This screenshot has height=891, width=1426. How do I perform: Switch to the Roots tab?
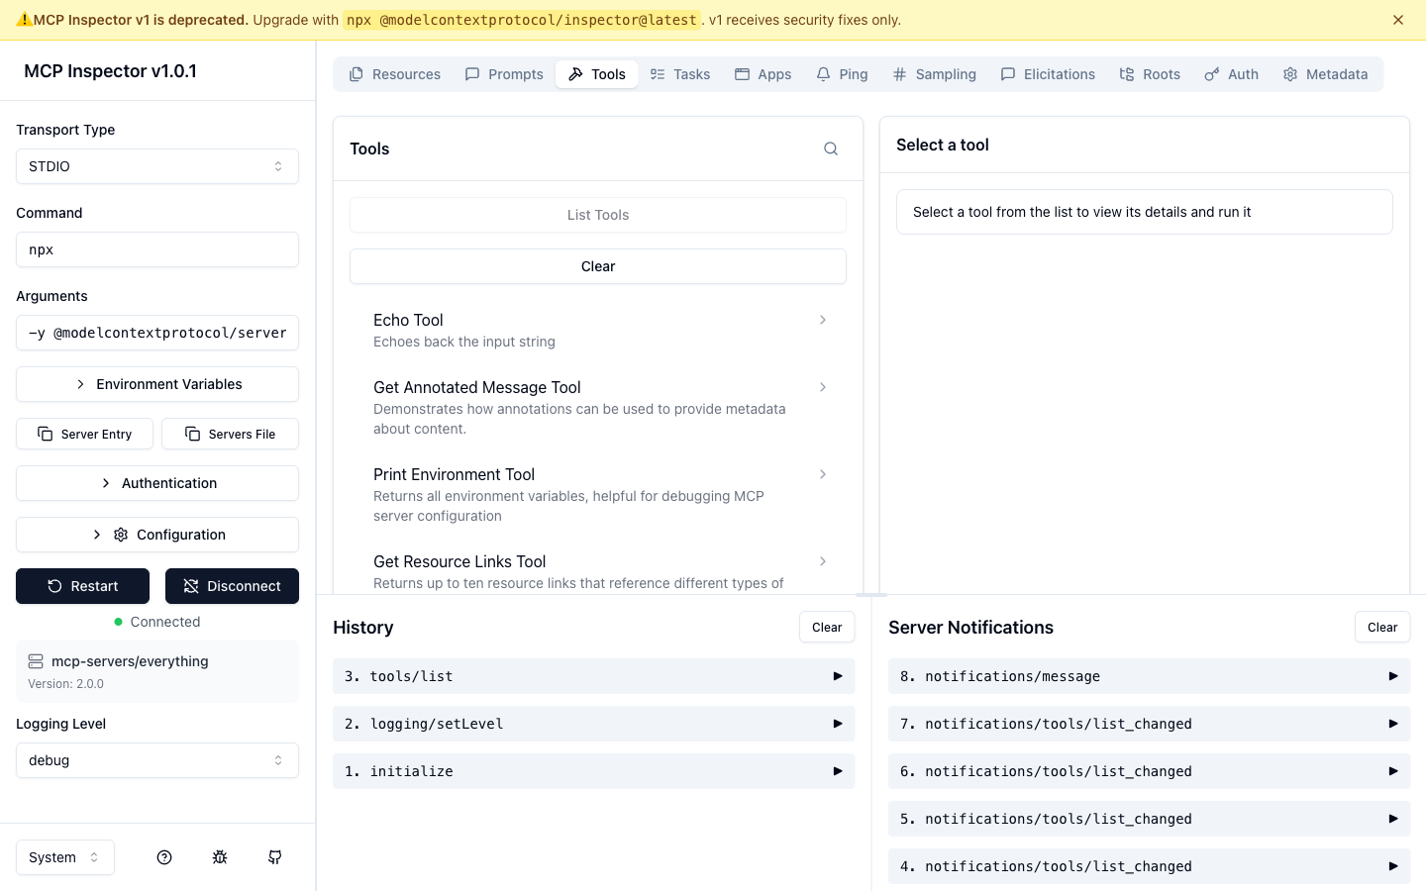coord(1150,74)
